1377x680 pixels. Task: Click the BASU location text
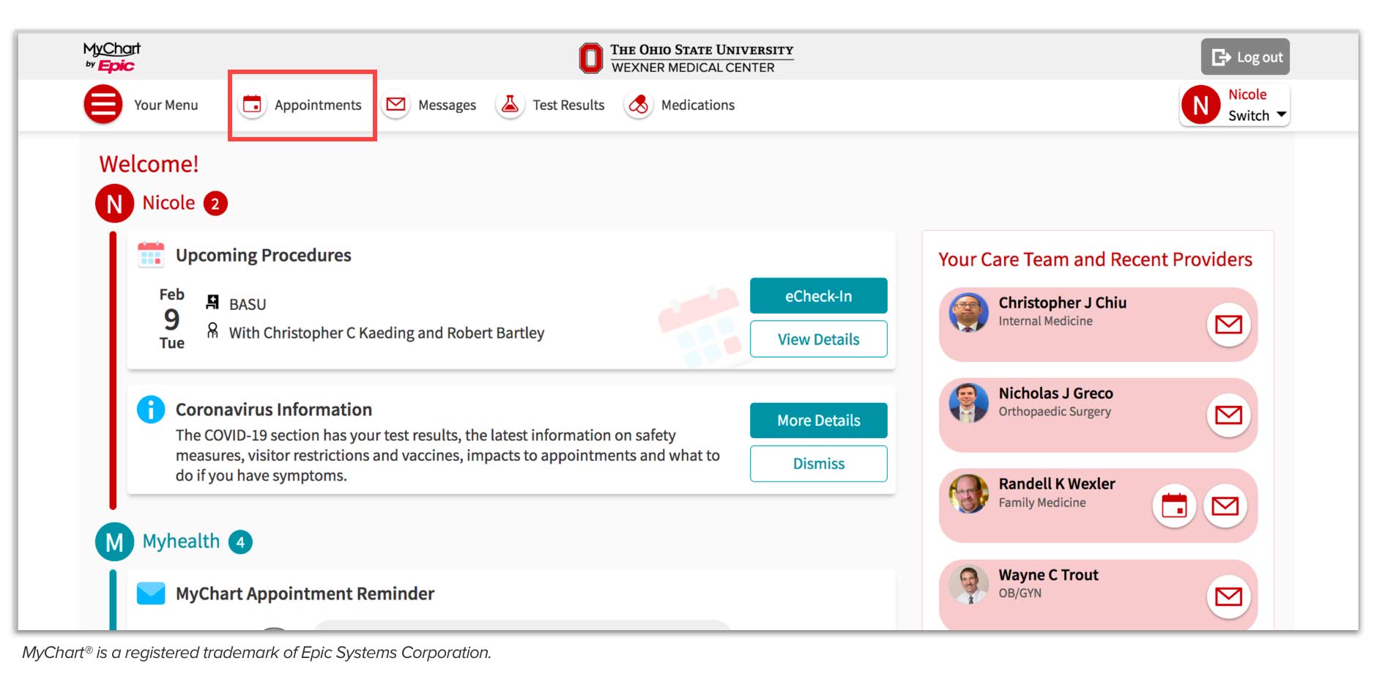248,304
